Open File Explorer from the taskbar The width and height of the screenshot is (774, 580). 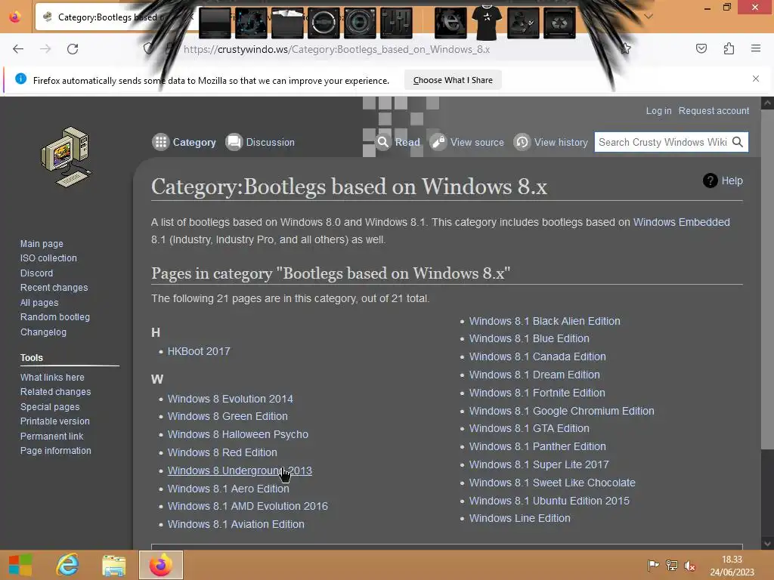(114, 565)
